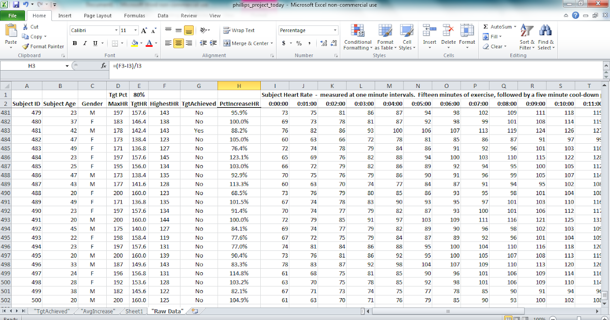The height and width of the screenshot is (320, 610).
Task: Switch to the Page Layout tab
Action: pos(98,16)
